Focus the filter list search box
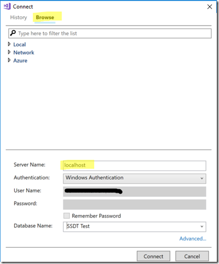Image resolution: width=219 pixels, height=264 pixels. click(109, 33)
